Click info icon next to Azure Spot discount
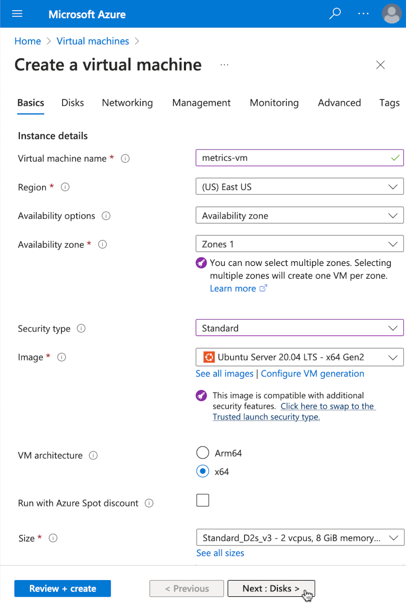This screenshot has height=605, width=406. click(149, 503)
